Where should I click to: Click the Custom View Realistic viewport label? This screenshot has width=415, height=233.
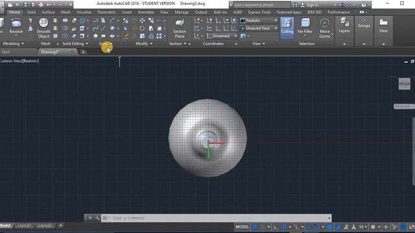(x=19, y=61)
